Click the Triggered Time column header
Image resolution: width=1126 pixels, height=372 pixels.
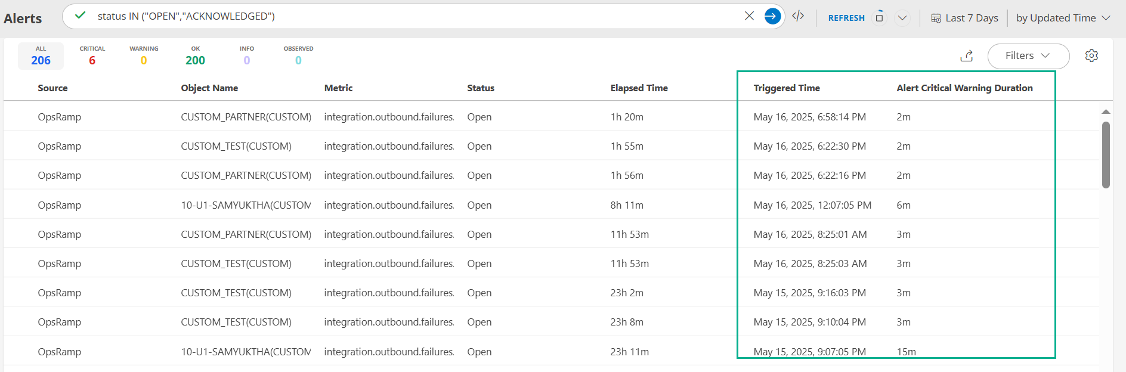[787, 88]
